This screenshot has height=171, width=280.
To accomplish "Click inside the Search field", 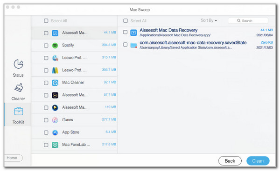I will [248, 20].
